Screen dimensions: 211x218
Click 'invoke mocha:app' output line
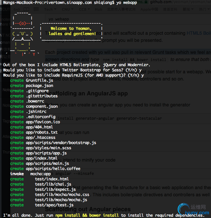30,174
